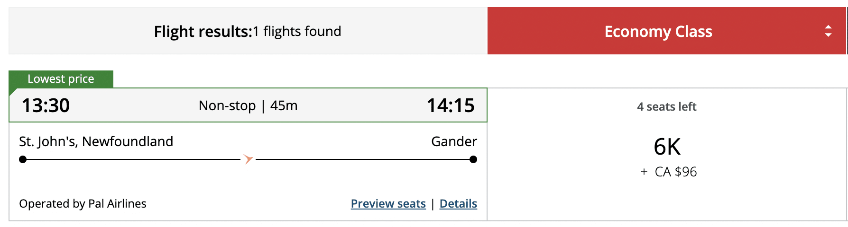Click the origin dot for St. John's
848x227 pixels.
[23, 159]
